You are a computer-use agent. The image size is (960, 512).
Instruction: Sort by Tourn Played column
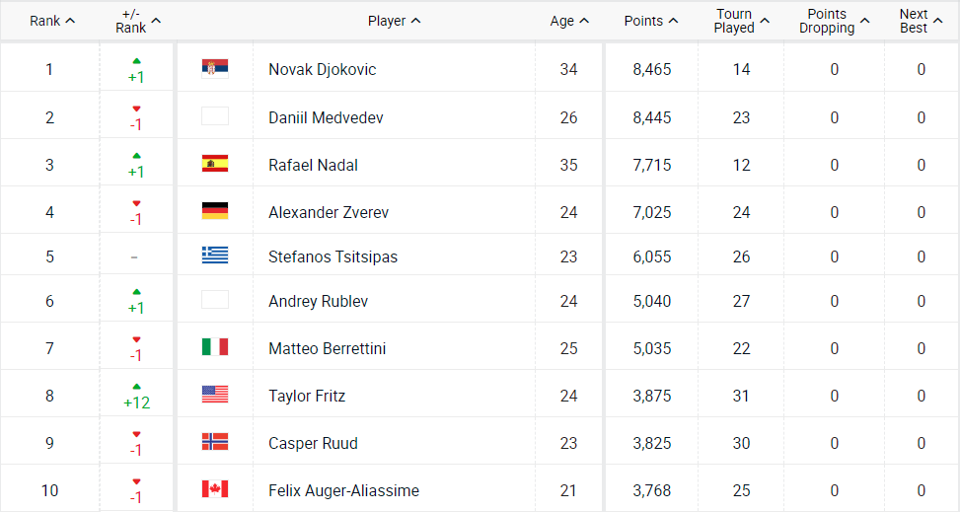[x=741, y=21]
